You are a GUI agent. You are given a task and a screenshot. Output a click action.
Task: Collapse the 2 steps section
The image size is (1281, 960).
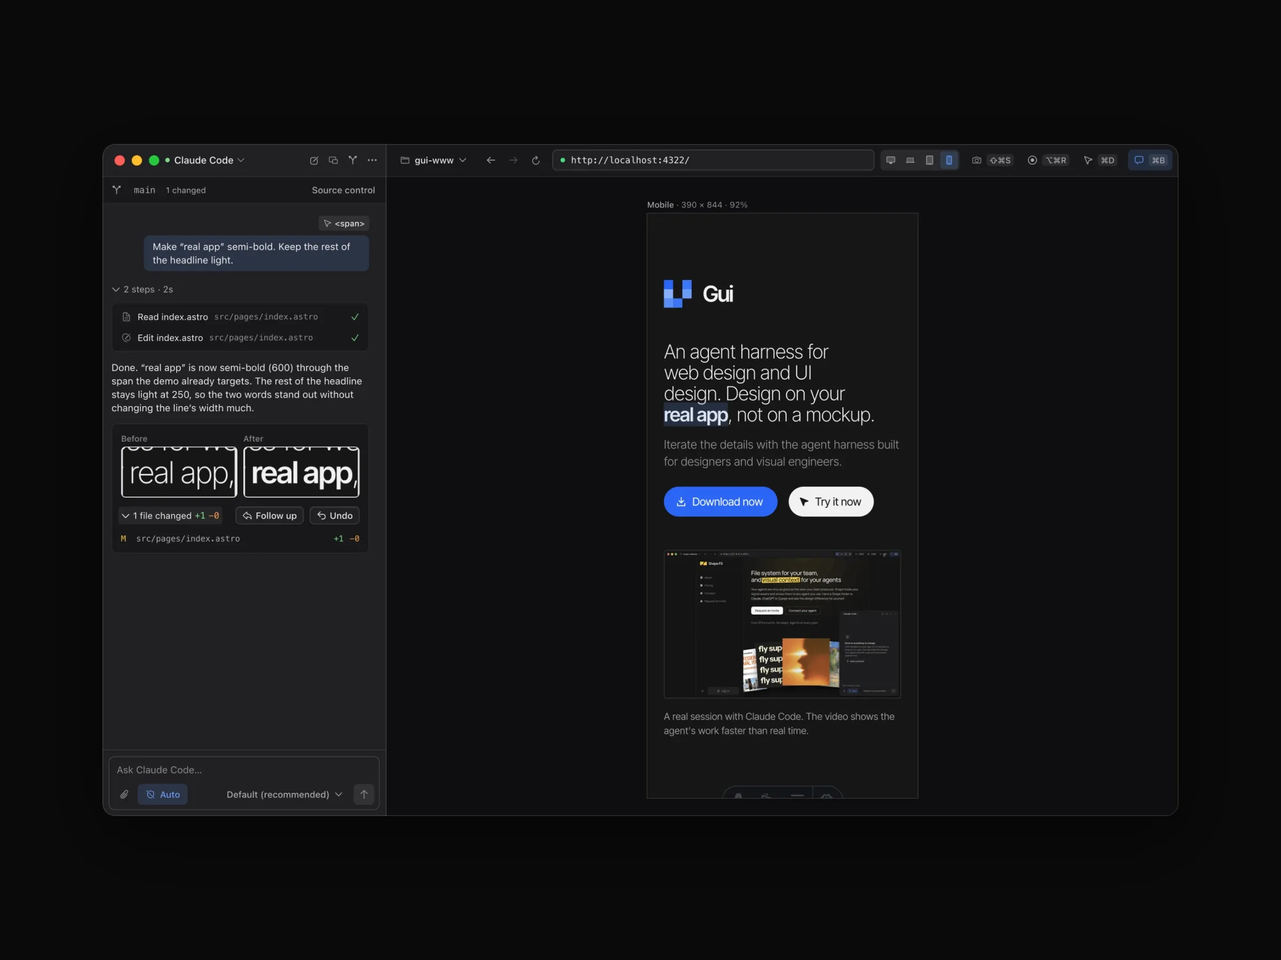click(x=143, y=289)
